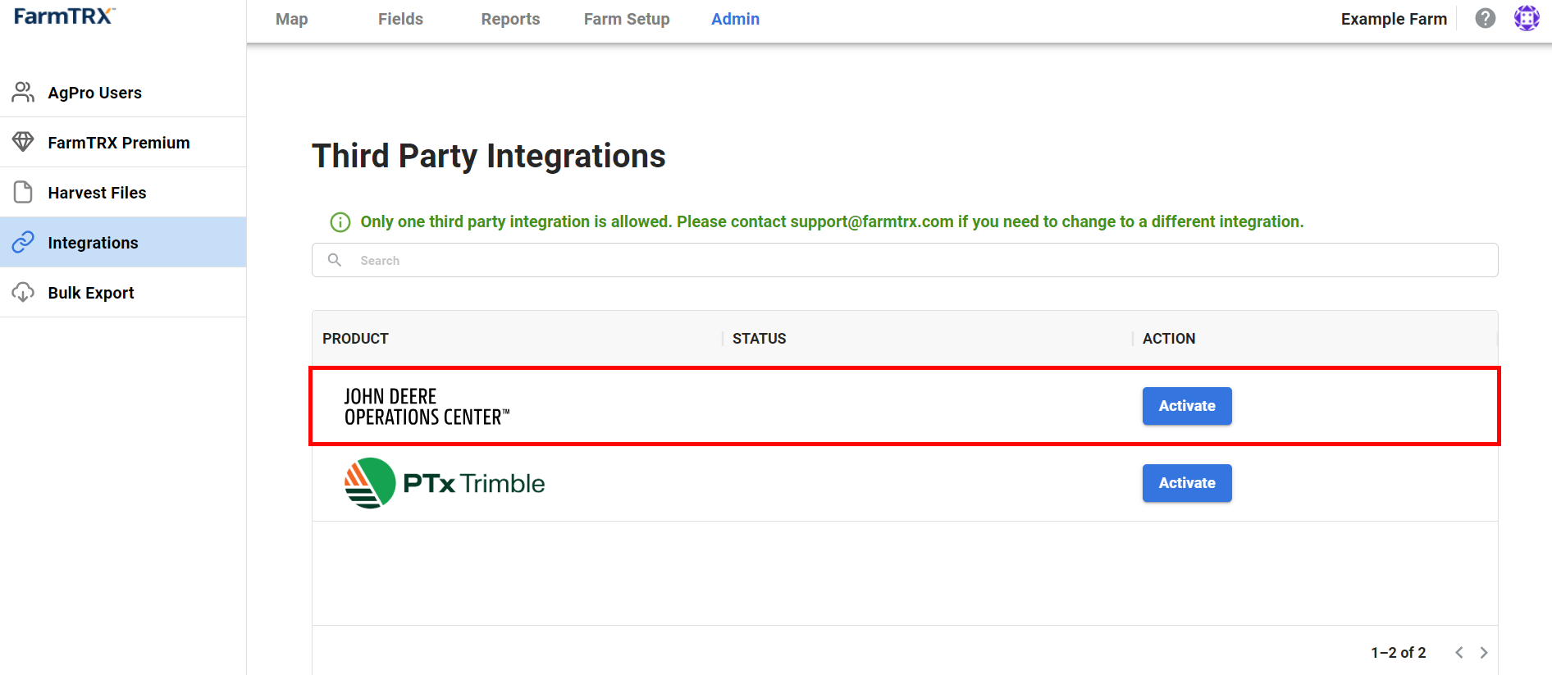Click the John Deere Operations Center logo
The image size is (1552, 675).
pos(427,407)
